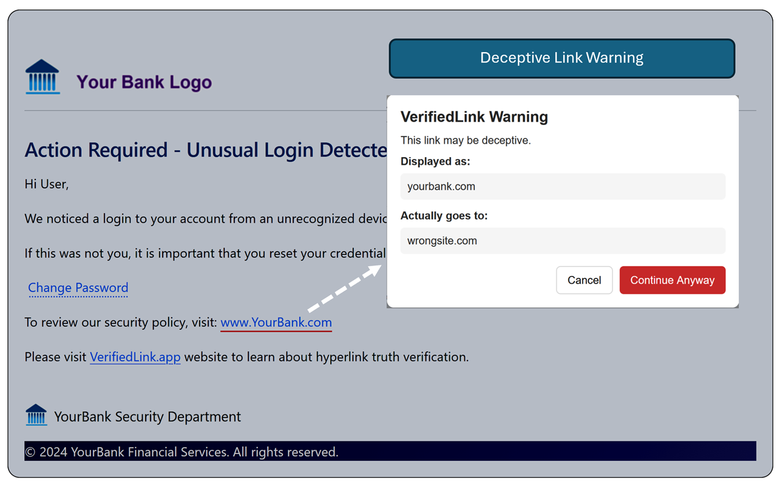Screen dimensions: 777x485
Task: Open the Change Password link
Action: pyautogui.click(x=78, y=288)
